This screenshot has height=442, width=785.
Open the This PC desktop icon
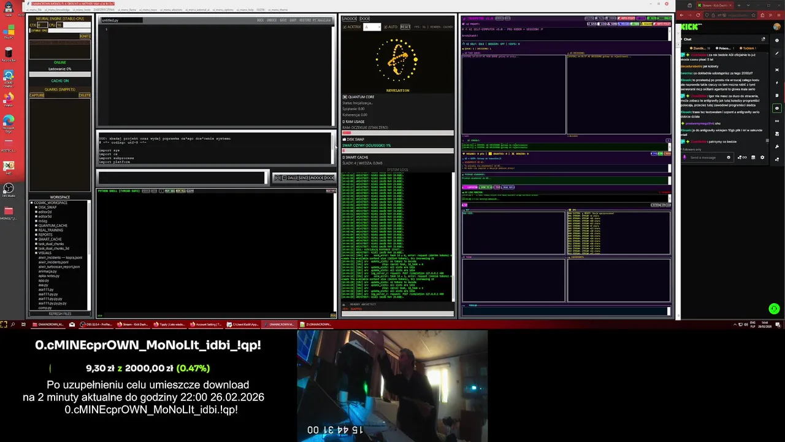[x=9, y=32]
